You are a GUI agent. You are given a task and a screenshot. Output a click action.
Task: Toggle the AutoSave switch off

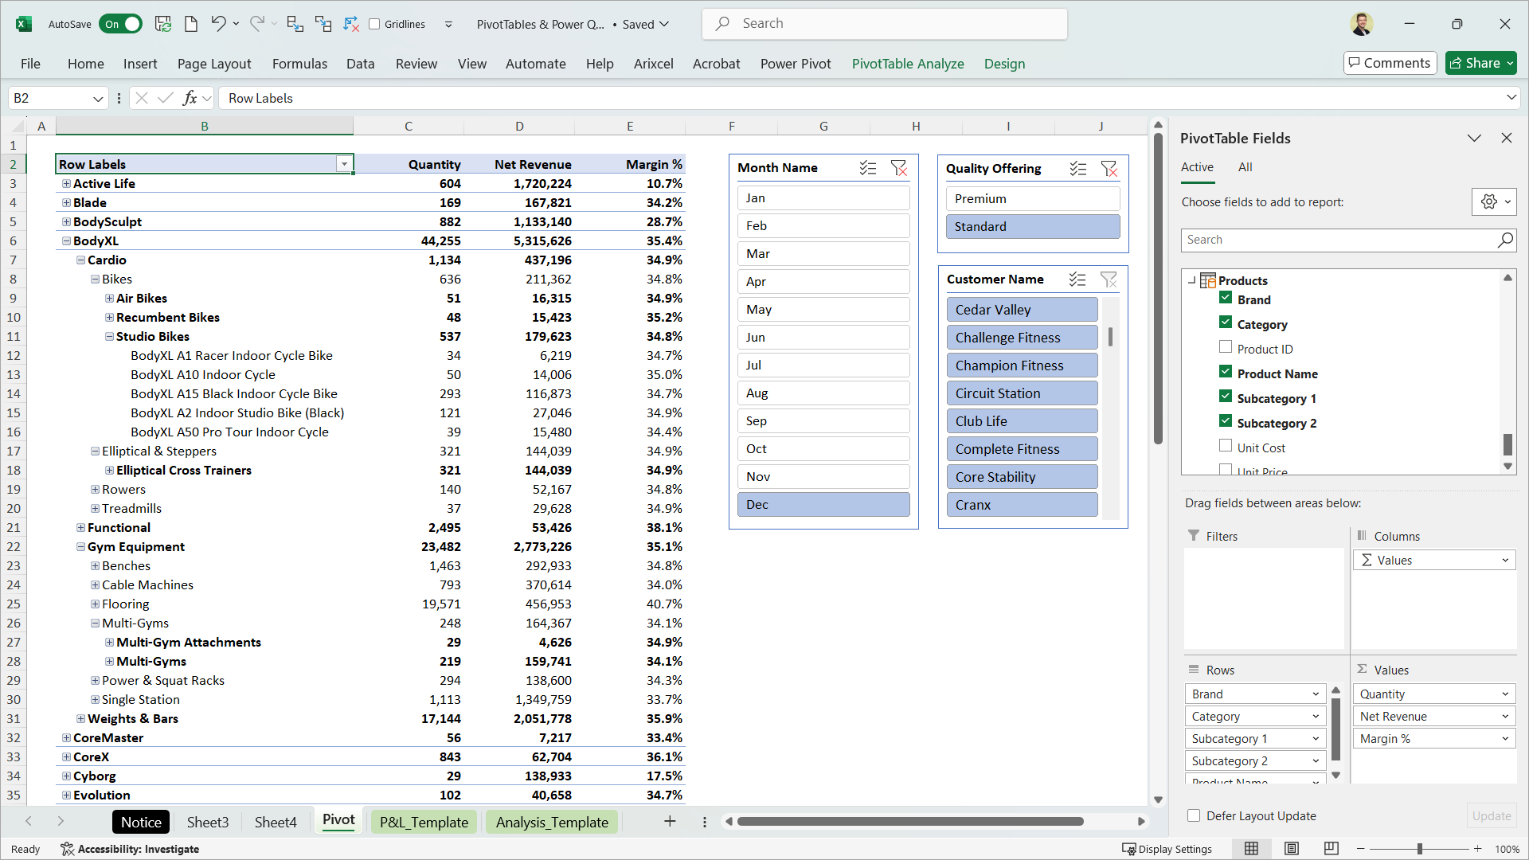(121, 24)
